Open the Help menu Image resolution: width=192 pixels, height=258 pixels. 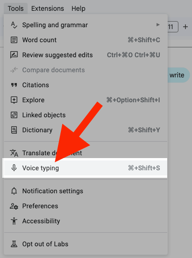tap(78, 8)
